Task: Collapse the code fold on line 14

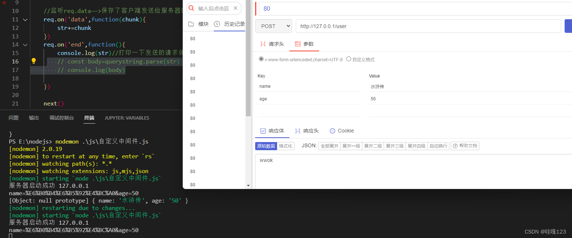Action: (x=25, y=44)
